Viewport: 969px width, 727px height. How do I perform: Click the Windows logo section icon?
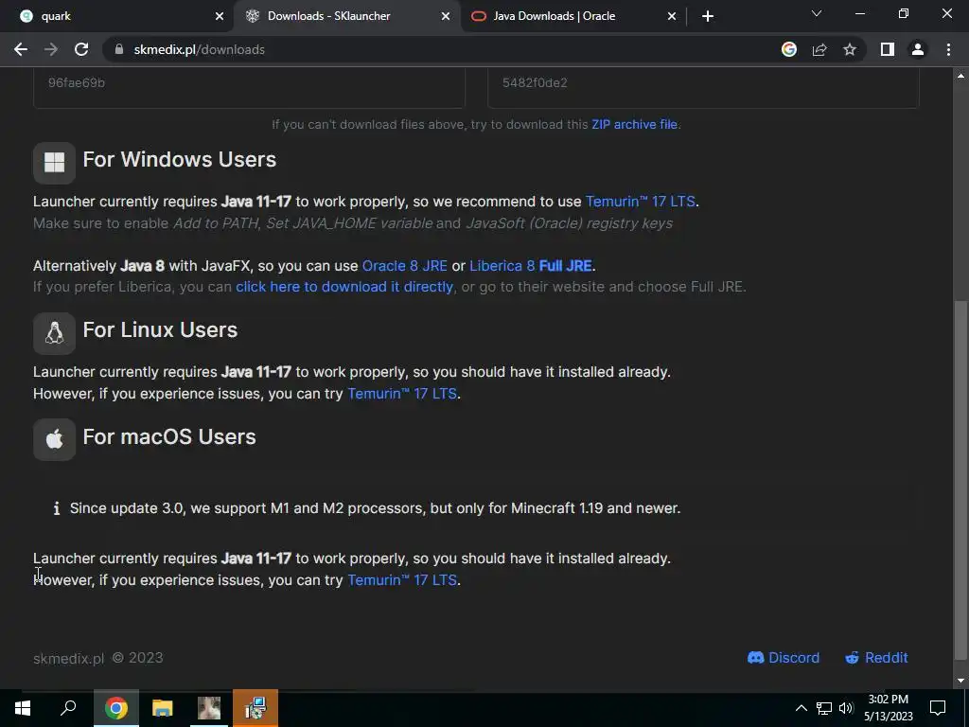pos(54,163)
